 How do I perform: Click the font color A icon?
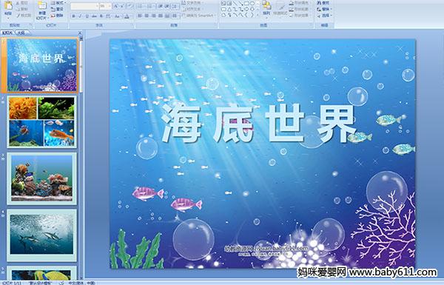[127, 16]
